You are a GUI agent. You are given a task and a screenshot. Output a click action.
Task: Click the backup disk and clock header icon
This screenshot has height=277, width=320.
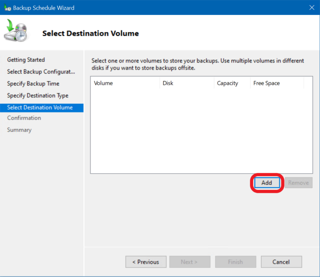(x=15, y=30)
